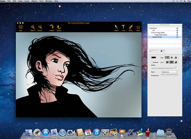The image size is (191, 139).
Task: Open the gear action dropdown
Action: pyautogui.click(x=162, y=51)
